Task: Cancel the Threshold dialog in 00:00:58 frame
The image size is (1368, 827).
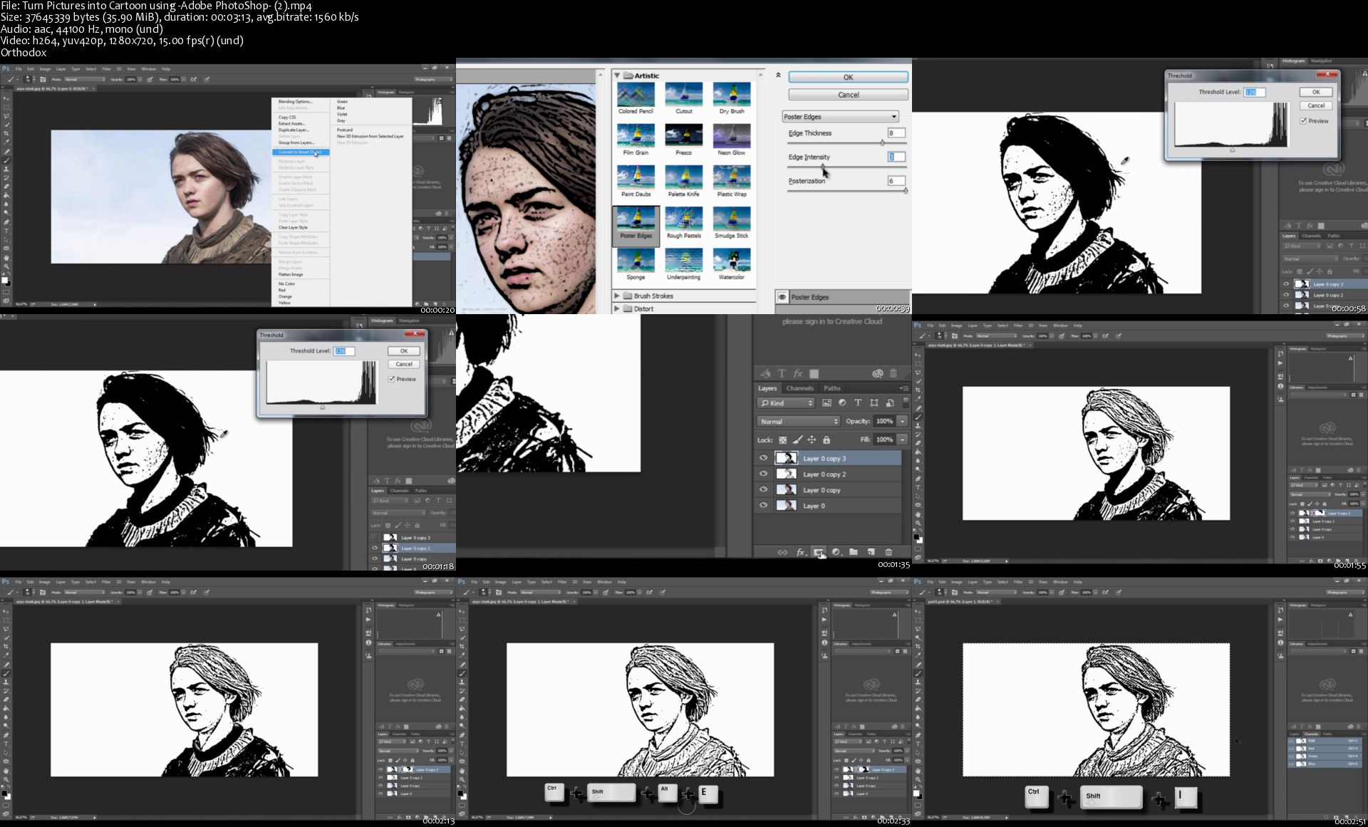Action: pyautogui.click(x=1316, y=105)
